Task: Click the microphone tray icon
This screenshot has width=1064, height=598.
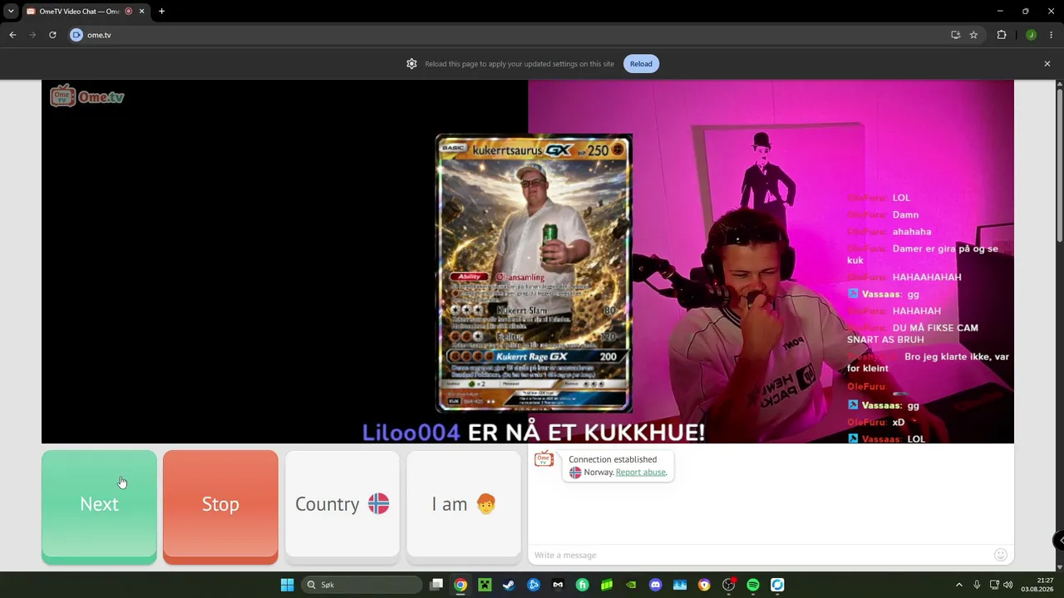Action: pos(977,585)
